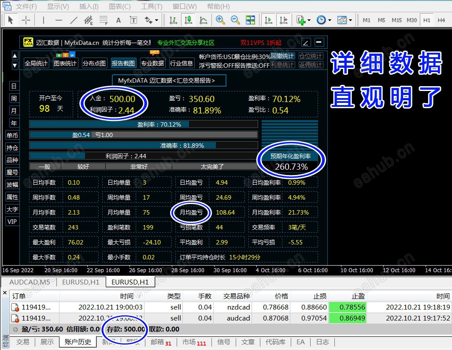Toggle chart auto scroll
The image size is (452, 350).
pyautogui.click(x=268, y=20)
